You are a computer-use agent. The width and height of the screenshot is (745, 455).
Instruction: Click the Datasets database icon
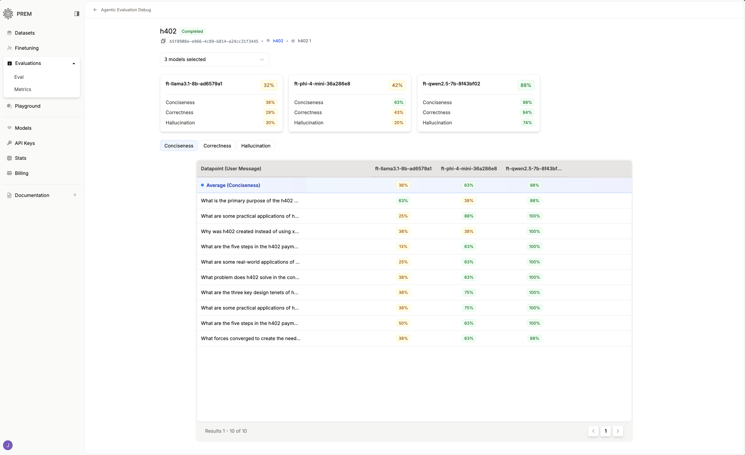[x=9, y=33]
